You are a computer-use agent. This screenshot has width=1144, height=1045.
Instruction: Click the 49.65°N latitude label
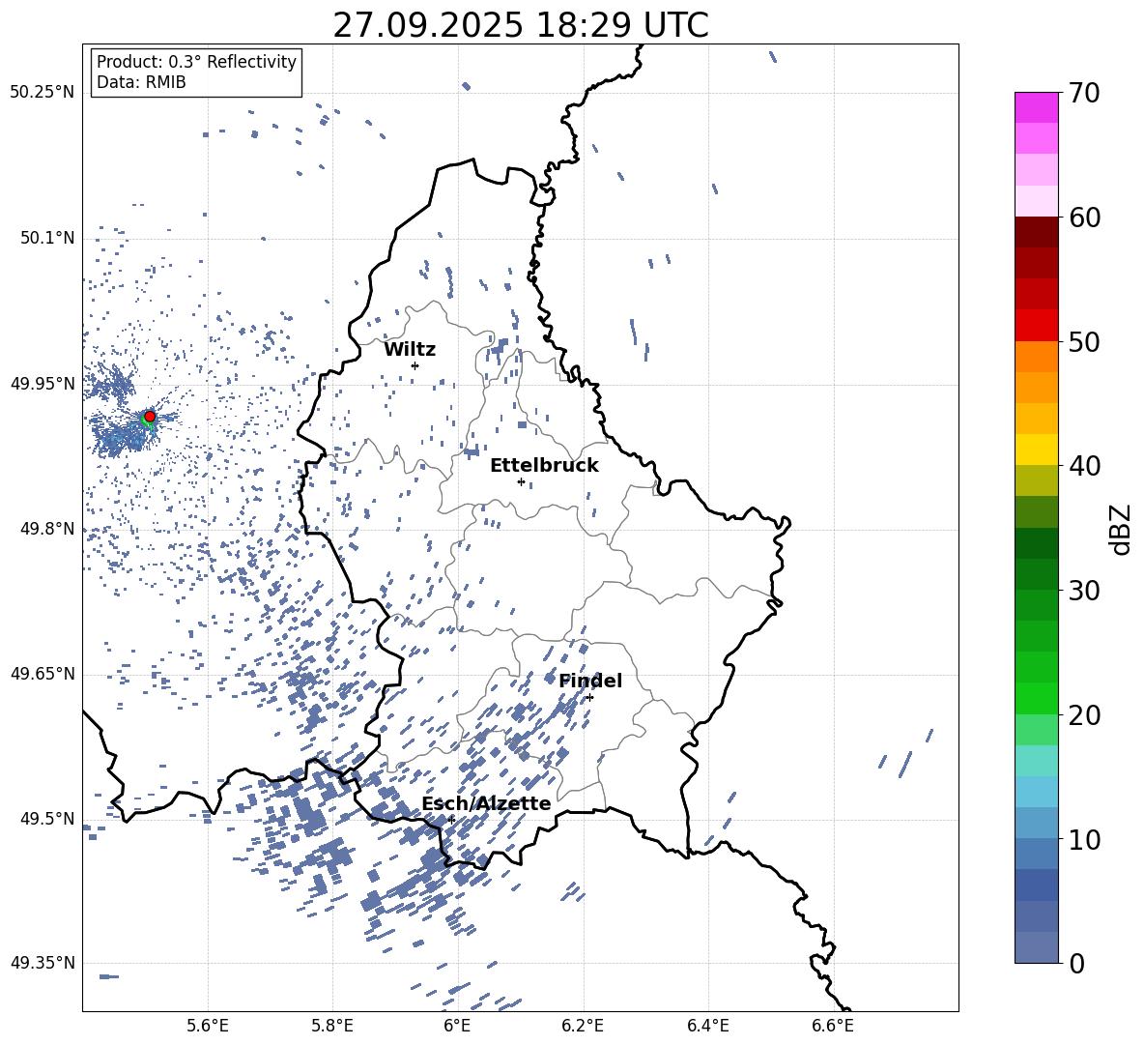point(43,674)
